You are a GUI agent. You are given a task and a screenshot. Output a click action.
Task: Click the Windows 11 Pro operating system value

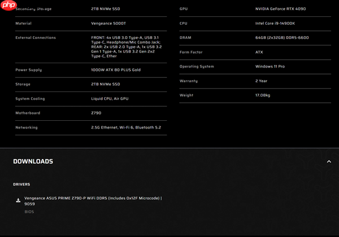pyautogui.click(x=270, y=67)
